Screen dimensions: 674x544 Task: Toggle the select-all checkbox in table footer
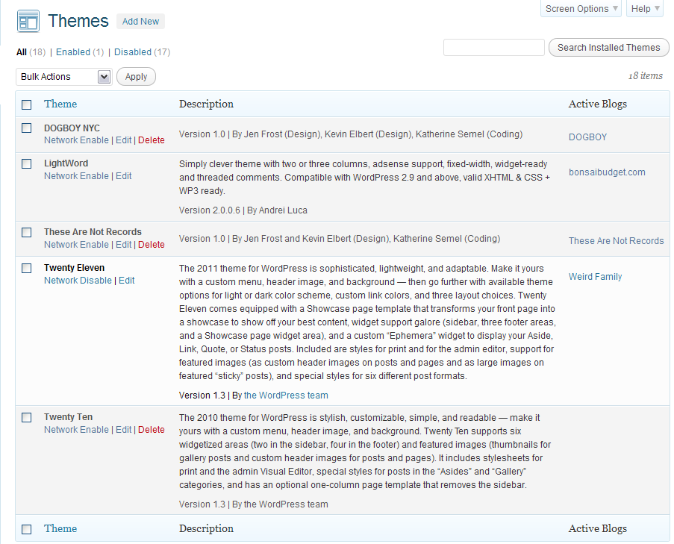(27, 529)
